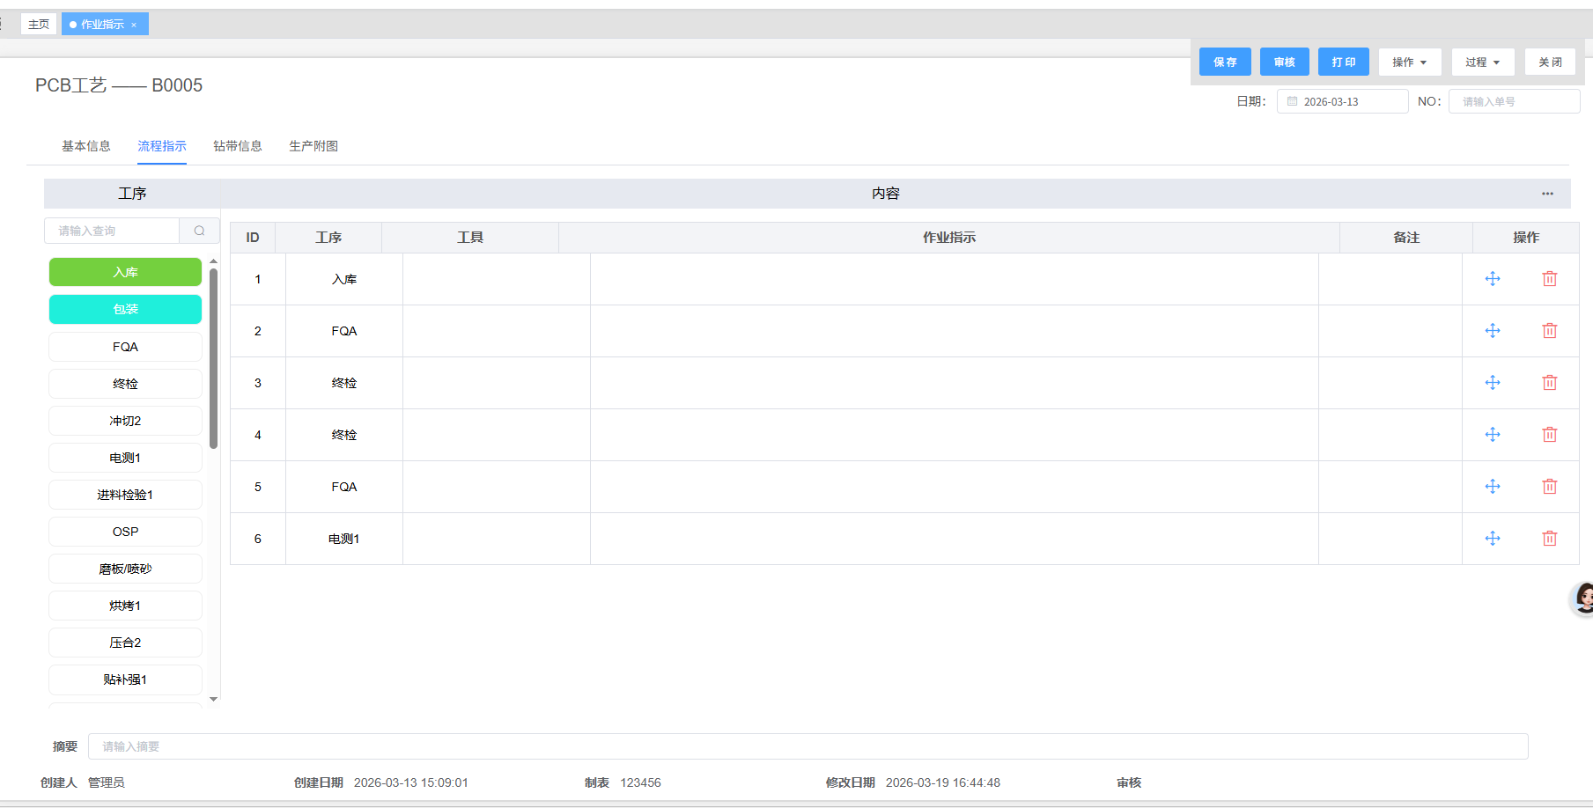Open the date picker showing 2026-03-13

click(1342, 102)
